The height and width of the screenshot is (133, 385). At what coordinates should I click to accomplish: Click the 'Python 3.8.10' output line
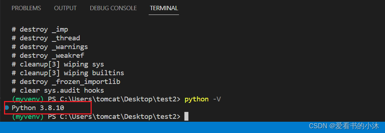38,108
